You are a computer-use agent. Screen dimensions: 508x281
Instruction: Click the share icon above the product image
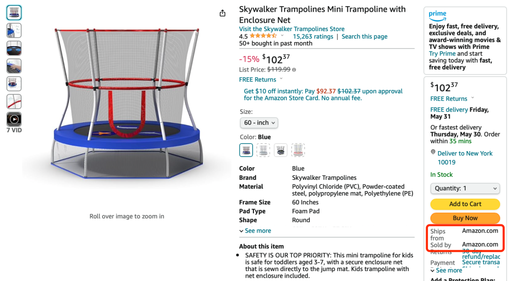click(222, 13)
